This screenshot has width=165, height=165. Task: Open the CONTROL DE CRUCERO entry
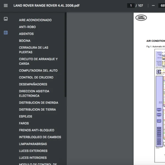(x=36, y=78)
